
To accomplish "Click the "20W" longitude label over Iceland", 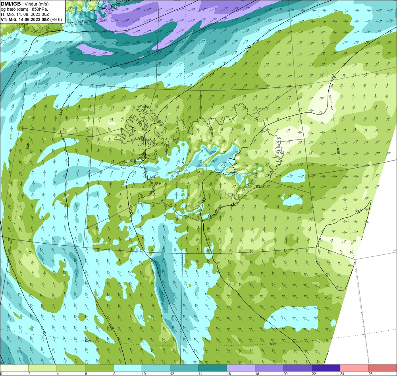I will click(x=183, y=160).
